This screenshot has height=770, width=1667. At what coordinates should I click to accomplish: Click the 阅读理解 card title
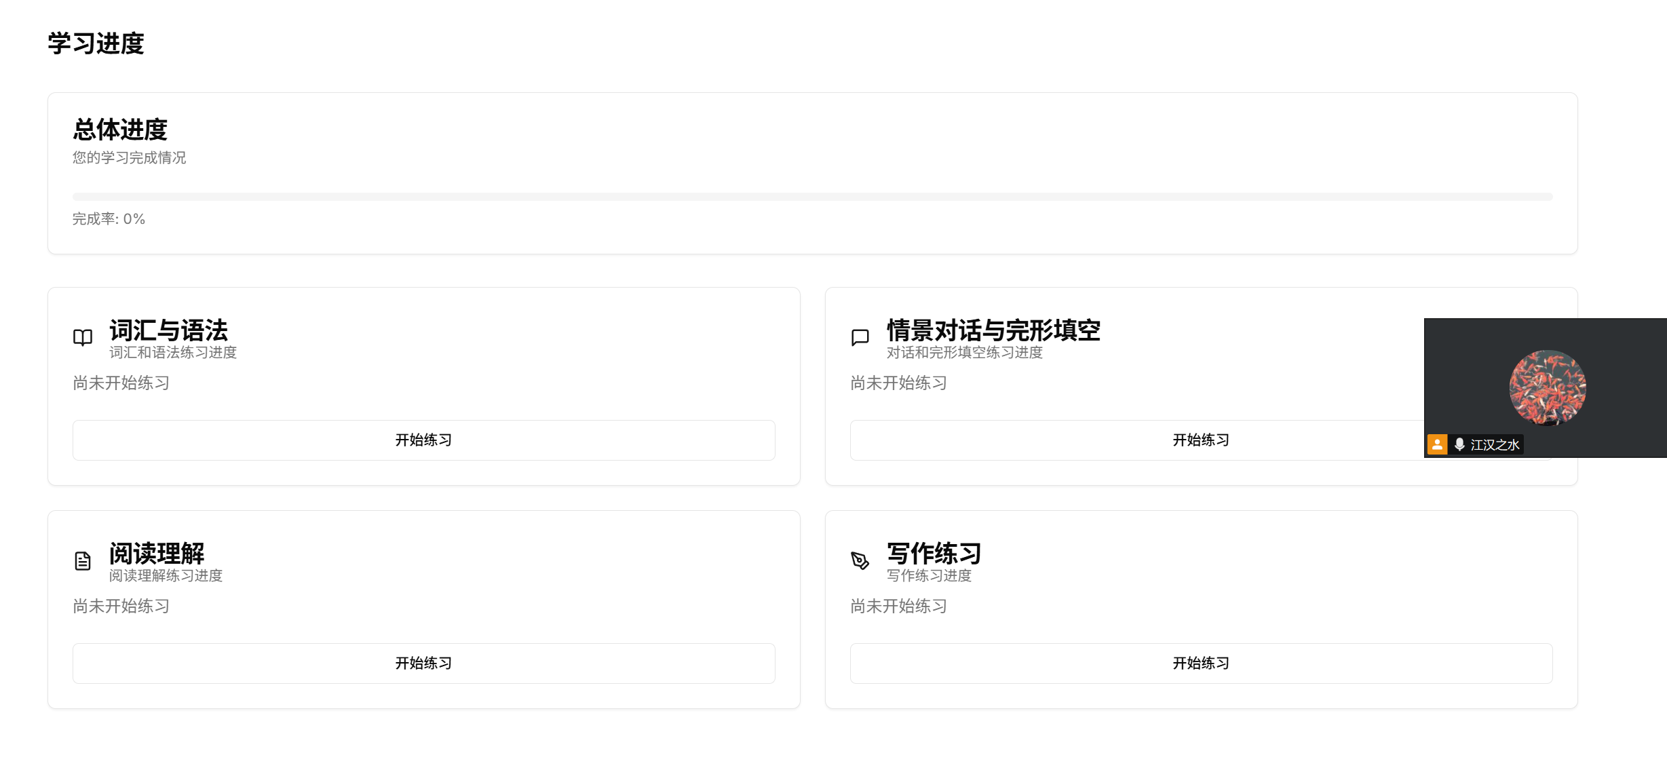pyautogui.click(x=156, y=554)
